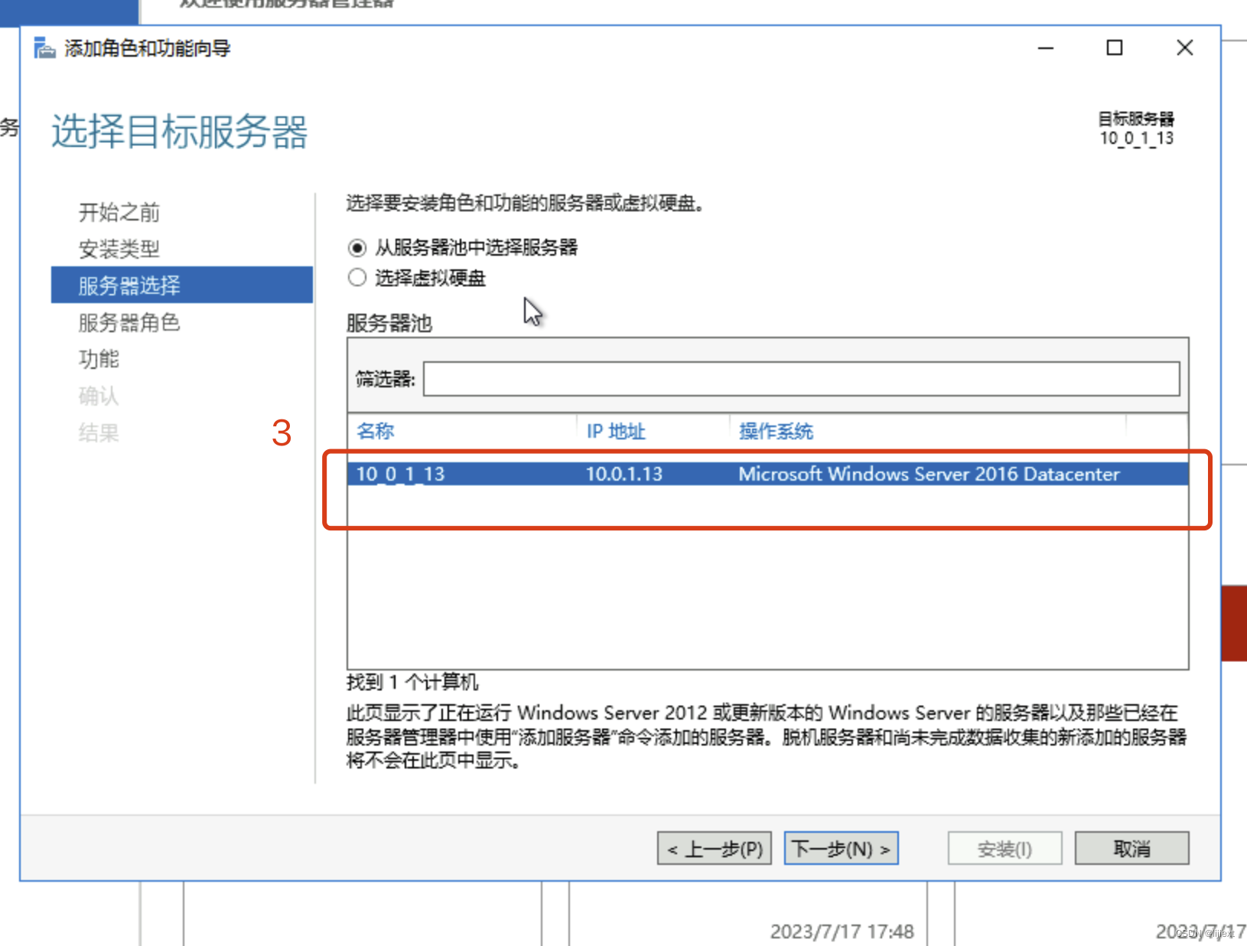Go to 安装类型 step
Viewport: 1247px width, 946px height.
coord(119,249)
